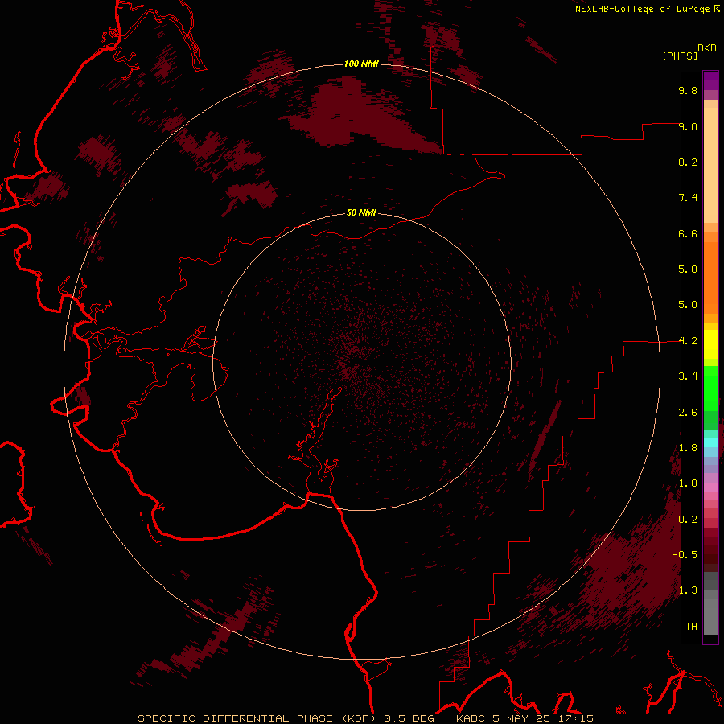Click the purple top color of the scale

pyautogui.click(x=710, y=80)
